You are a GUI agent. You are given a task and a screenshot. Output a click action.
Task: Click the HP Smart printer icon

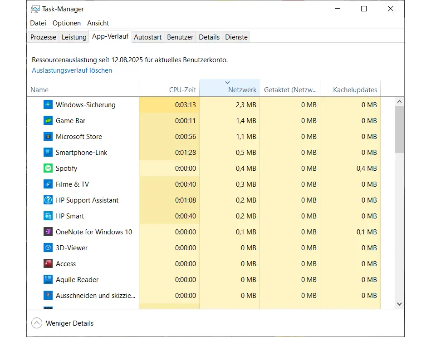coord(48,216)
